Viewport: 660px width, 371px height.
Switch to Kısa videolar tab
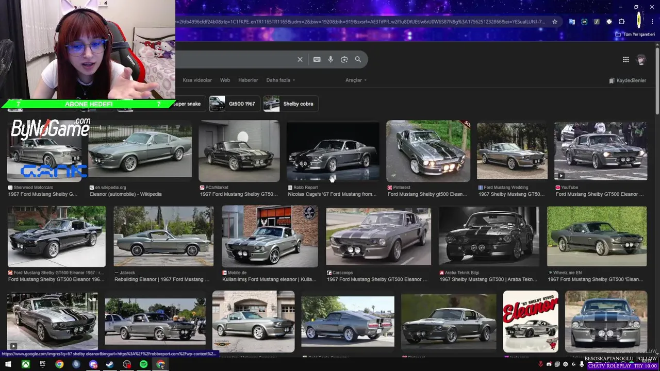(197, 80)
